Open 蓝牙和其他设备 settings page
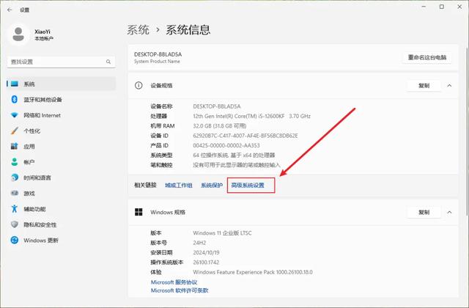 coord(43,100)
